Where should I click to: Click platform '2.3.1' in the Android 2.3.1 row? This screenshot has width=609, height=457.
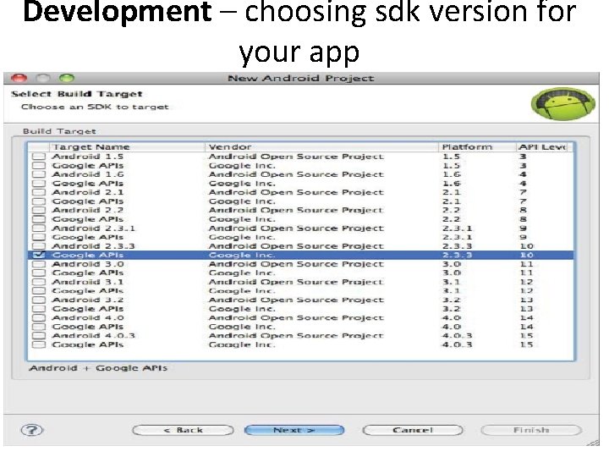457,228
